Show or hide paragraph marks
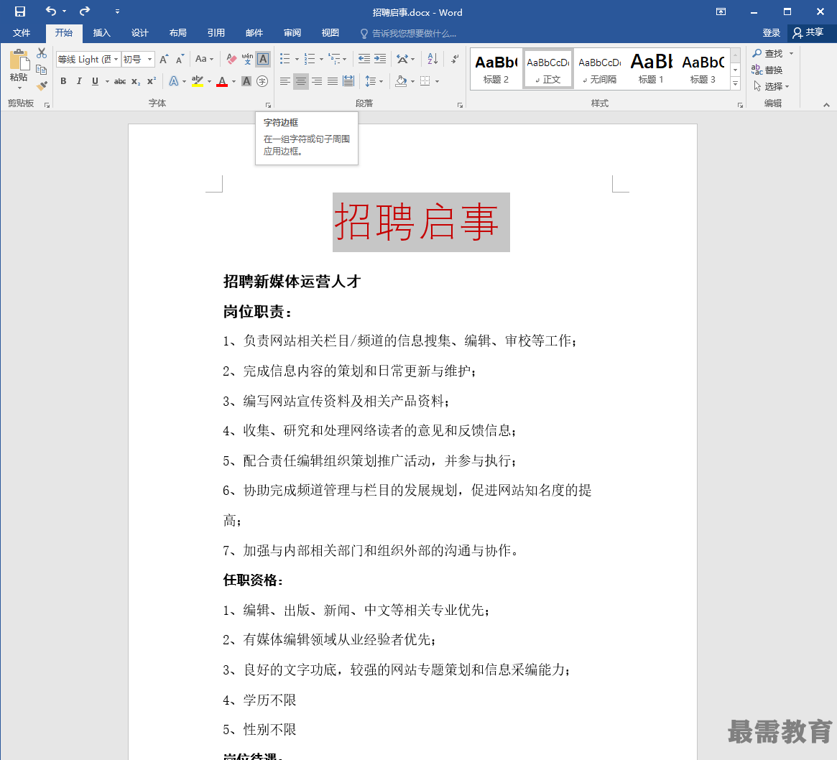837x760 pixels. coord(455,59)
